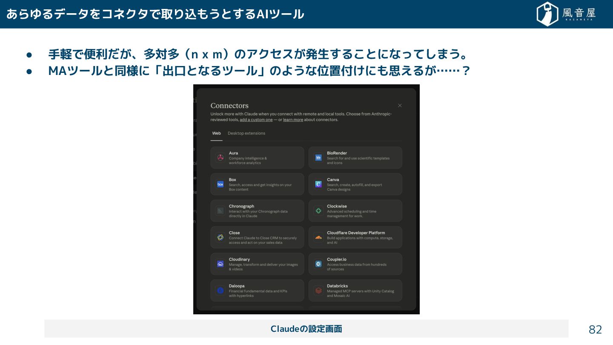
Task: Click the bullet starting with 'MAツールと同様に'
Action: [259, 71]
